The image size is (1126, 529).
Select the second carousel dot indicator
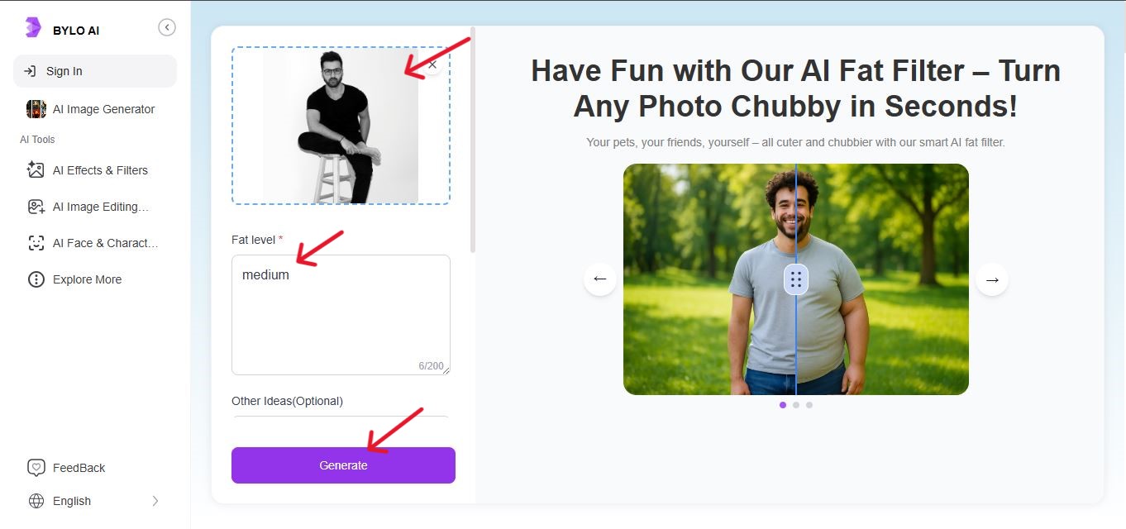(796, 404)
